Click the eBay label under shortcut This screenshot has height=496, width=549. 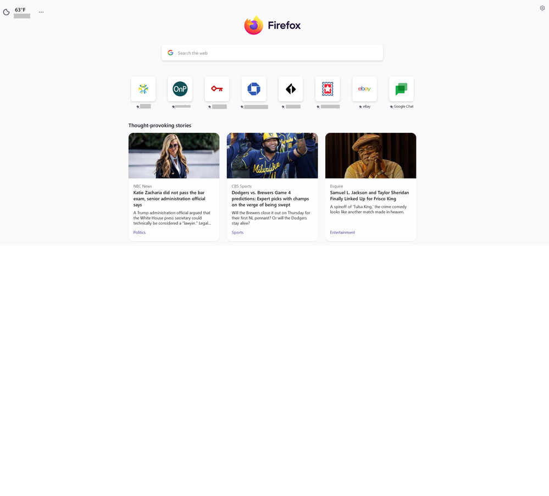coord(367,107)
